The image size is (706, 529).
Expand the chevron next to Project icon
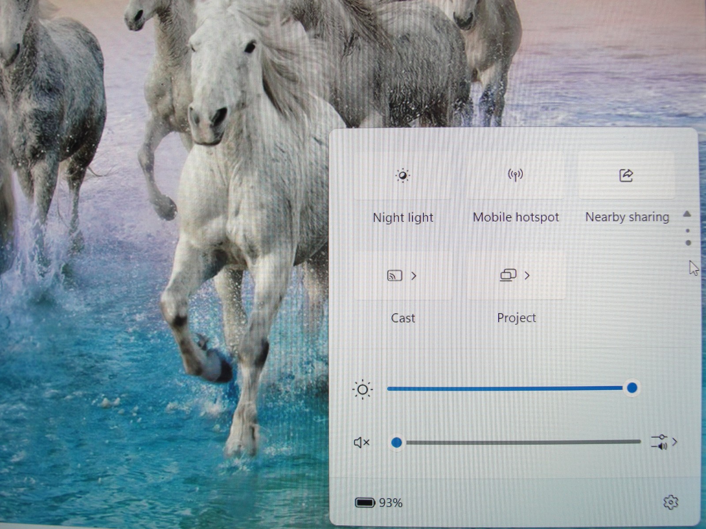point(527,276)
